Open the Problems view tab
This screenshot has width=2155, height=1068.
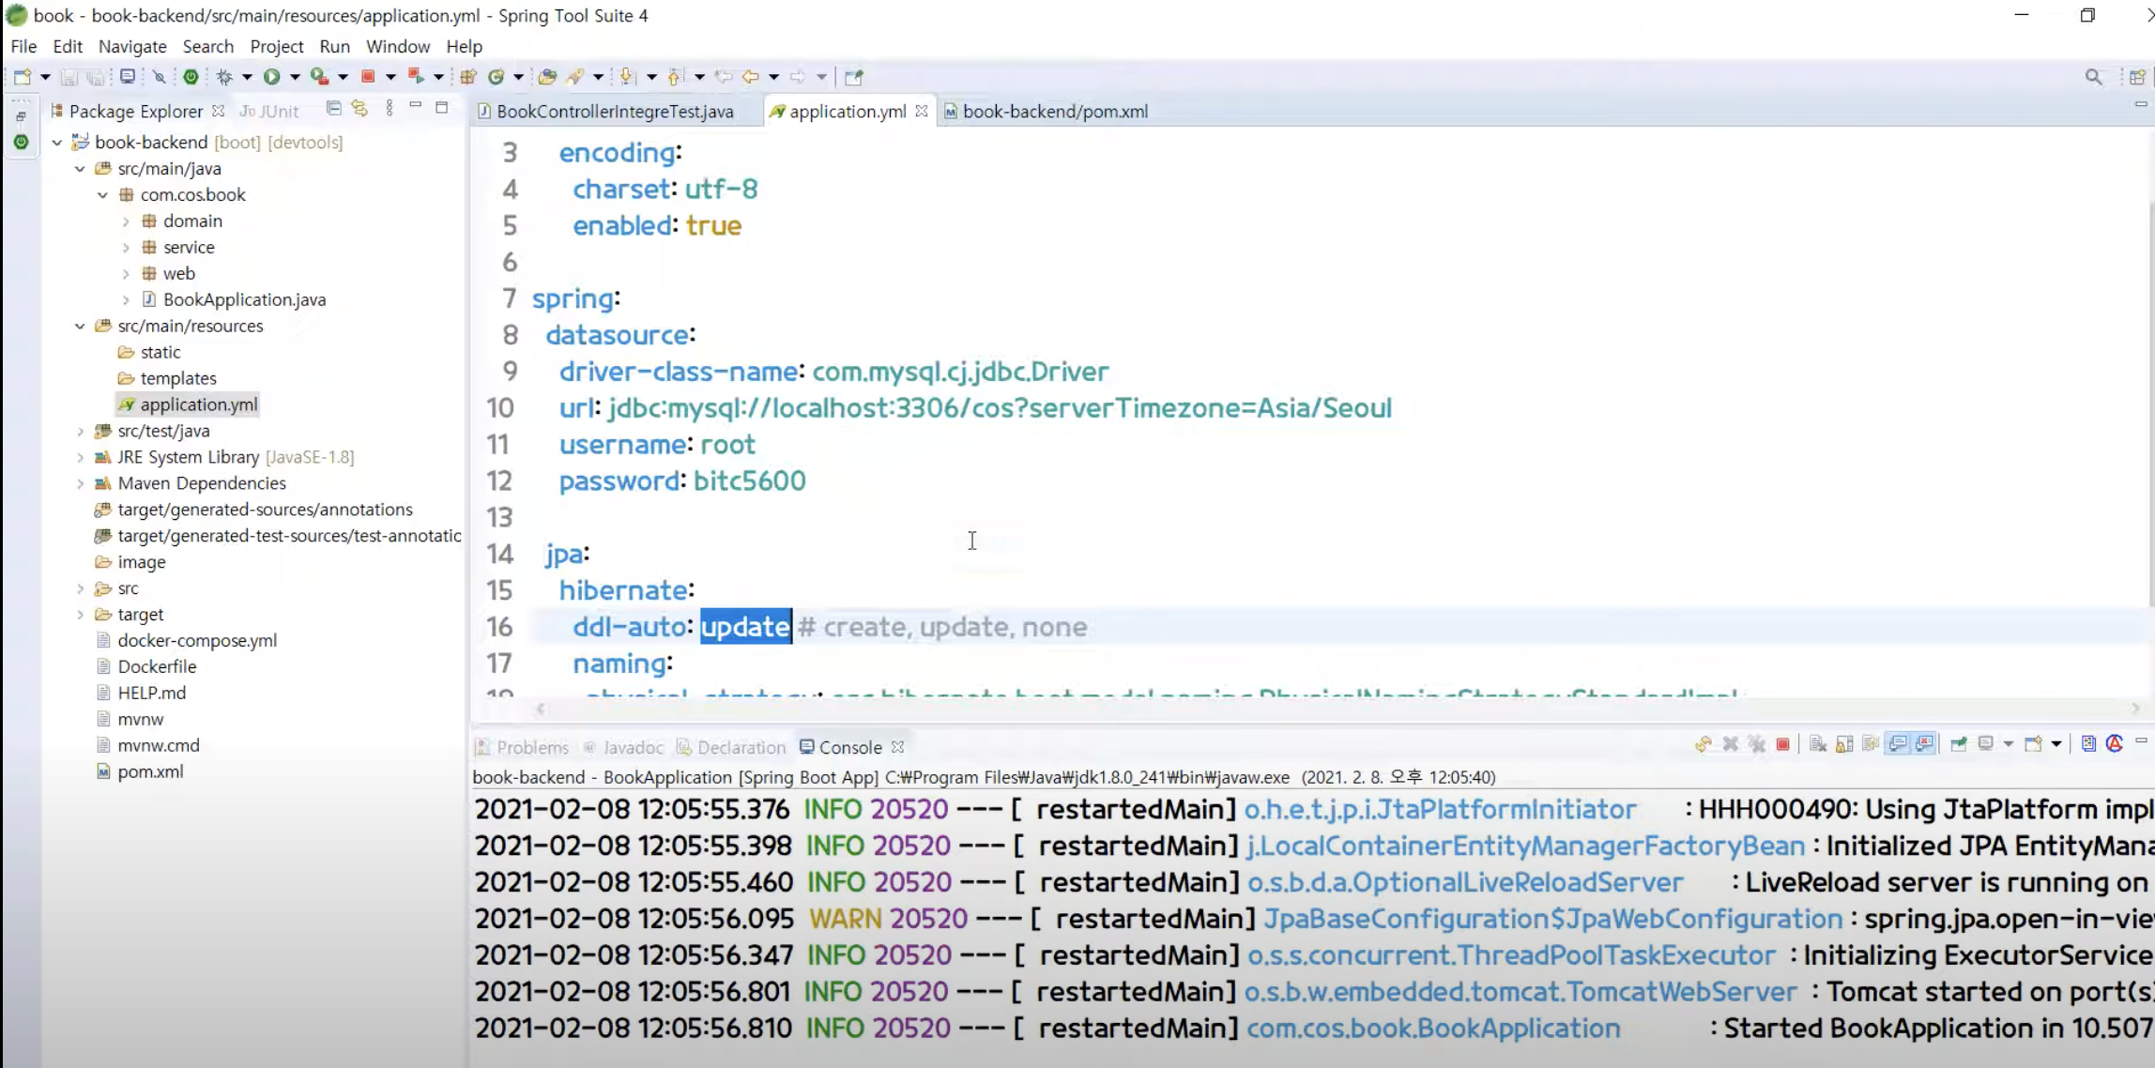pos(531,748)
